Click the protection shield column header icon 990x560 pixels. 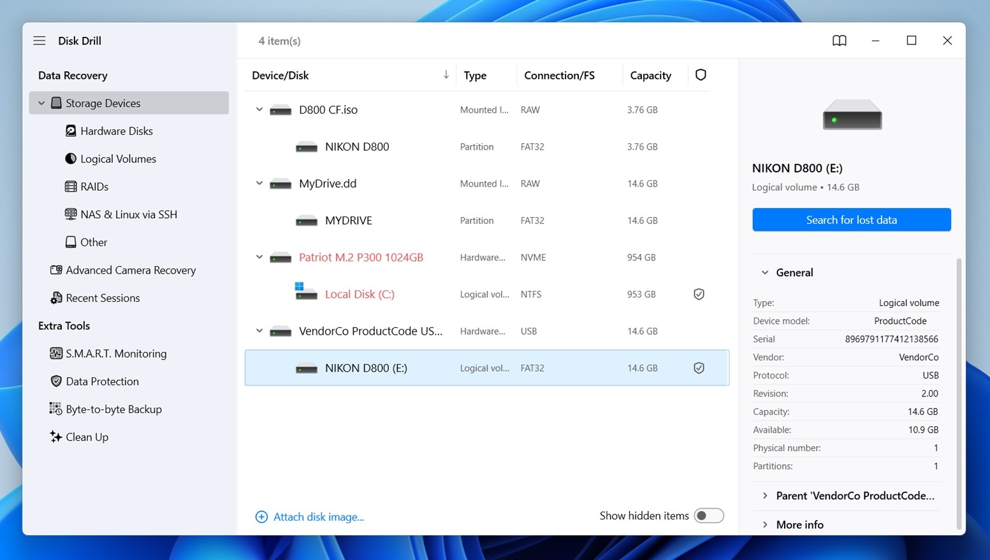(701, 75)
